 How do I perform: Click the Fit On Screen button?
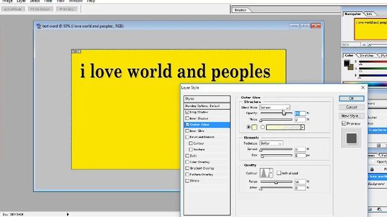coord(41,9)
